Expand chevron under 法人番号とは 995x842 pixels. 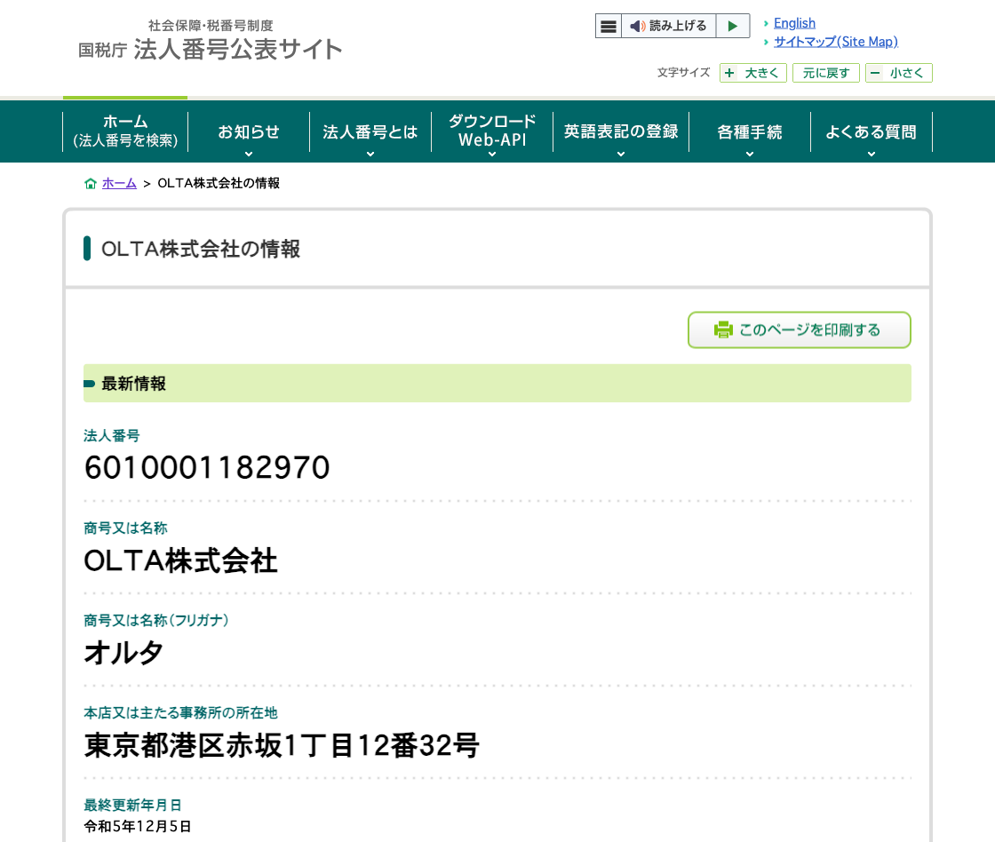point(370,155)
